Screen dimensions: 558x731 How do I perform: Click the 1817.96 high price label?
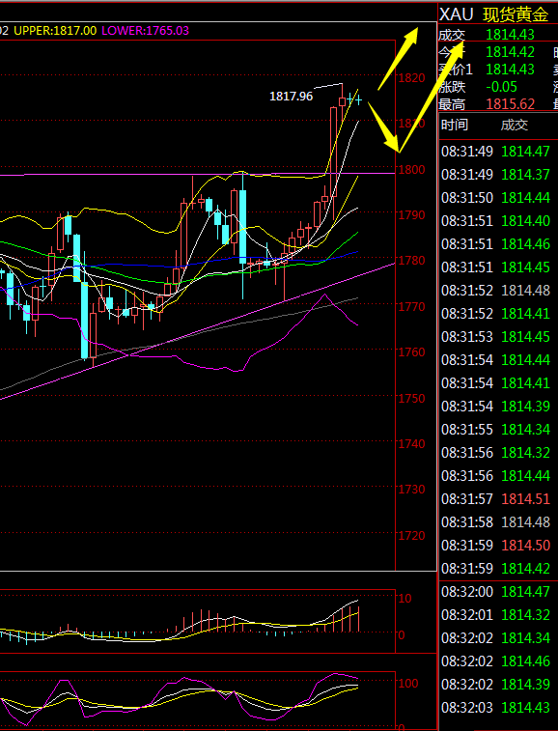291,97
